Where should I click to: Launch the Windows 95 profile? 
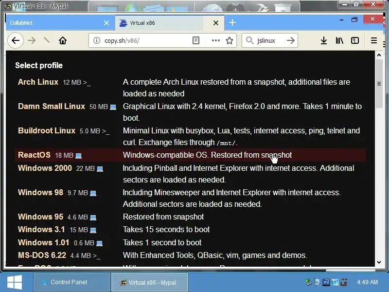click(40, 217)
